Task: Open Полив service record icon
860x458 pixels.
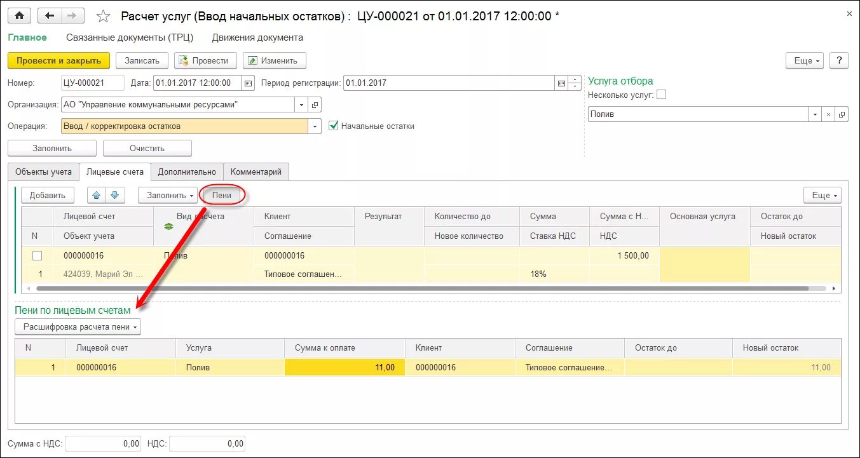Action: tap(842, 114)
